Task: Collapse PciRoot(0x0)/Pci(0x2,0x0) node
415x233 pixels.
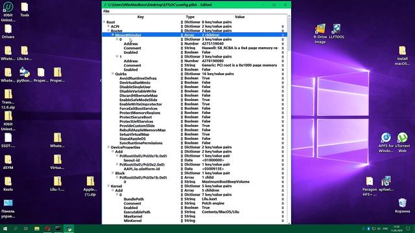Action: [x=117, y=164]
